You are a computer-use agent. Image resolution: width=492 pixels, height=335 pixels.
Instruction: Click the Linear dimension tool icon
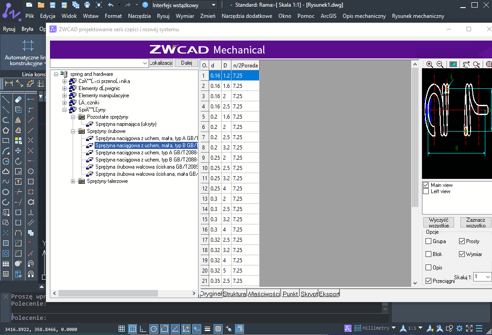[x=9, y=83]
